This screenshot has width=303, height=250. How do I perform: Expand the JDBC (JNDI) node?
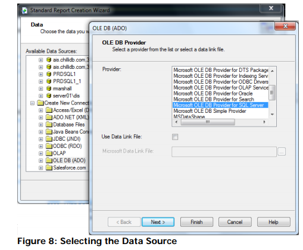(x=40, y=139)
